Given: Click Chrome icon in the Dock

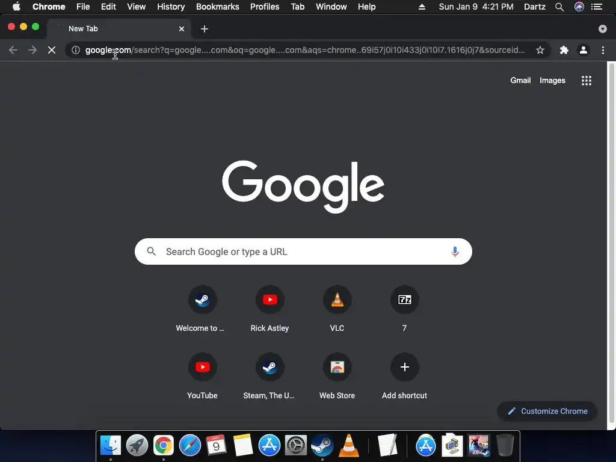Looking at the screenshot, I should click(164, 446).
